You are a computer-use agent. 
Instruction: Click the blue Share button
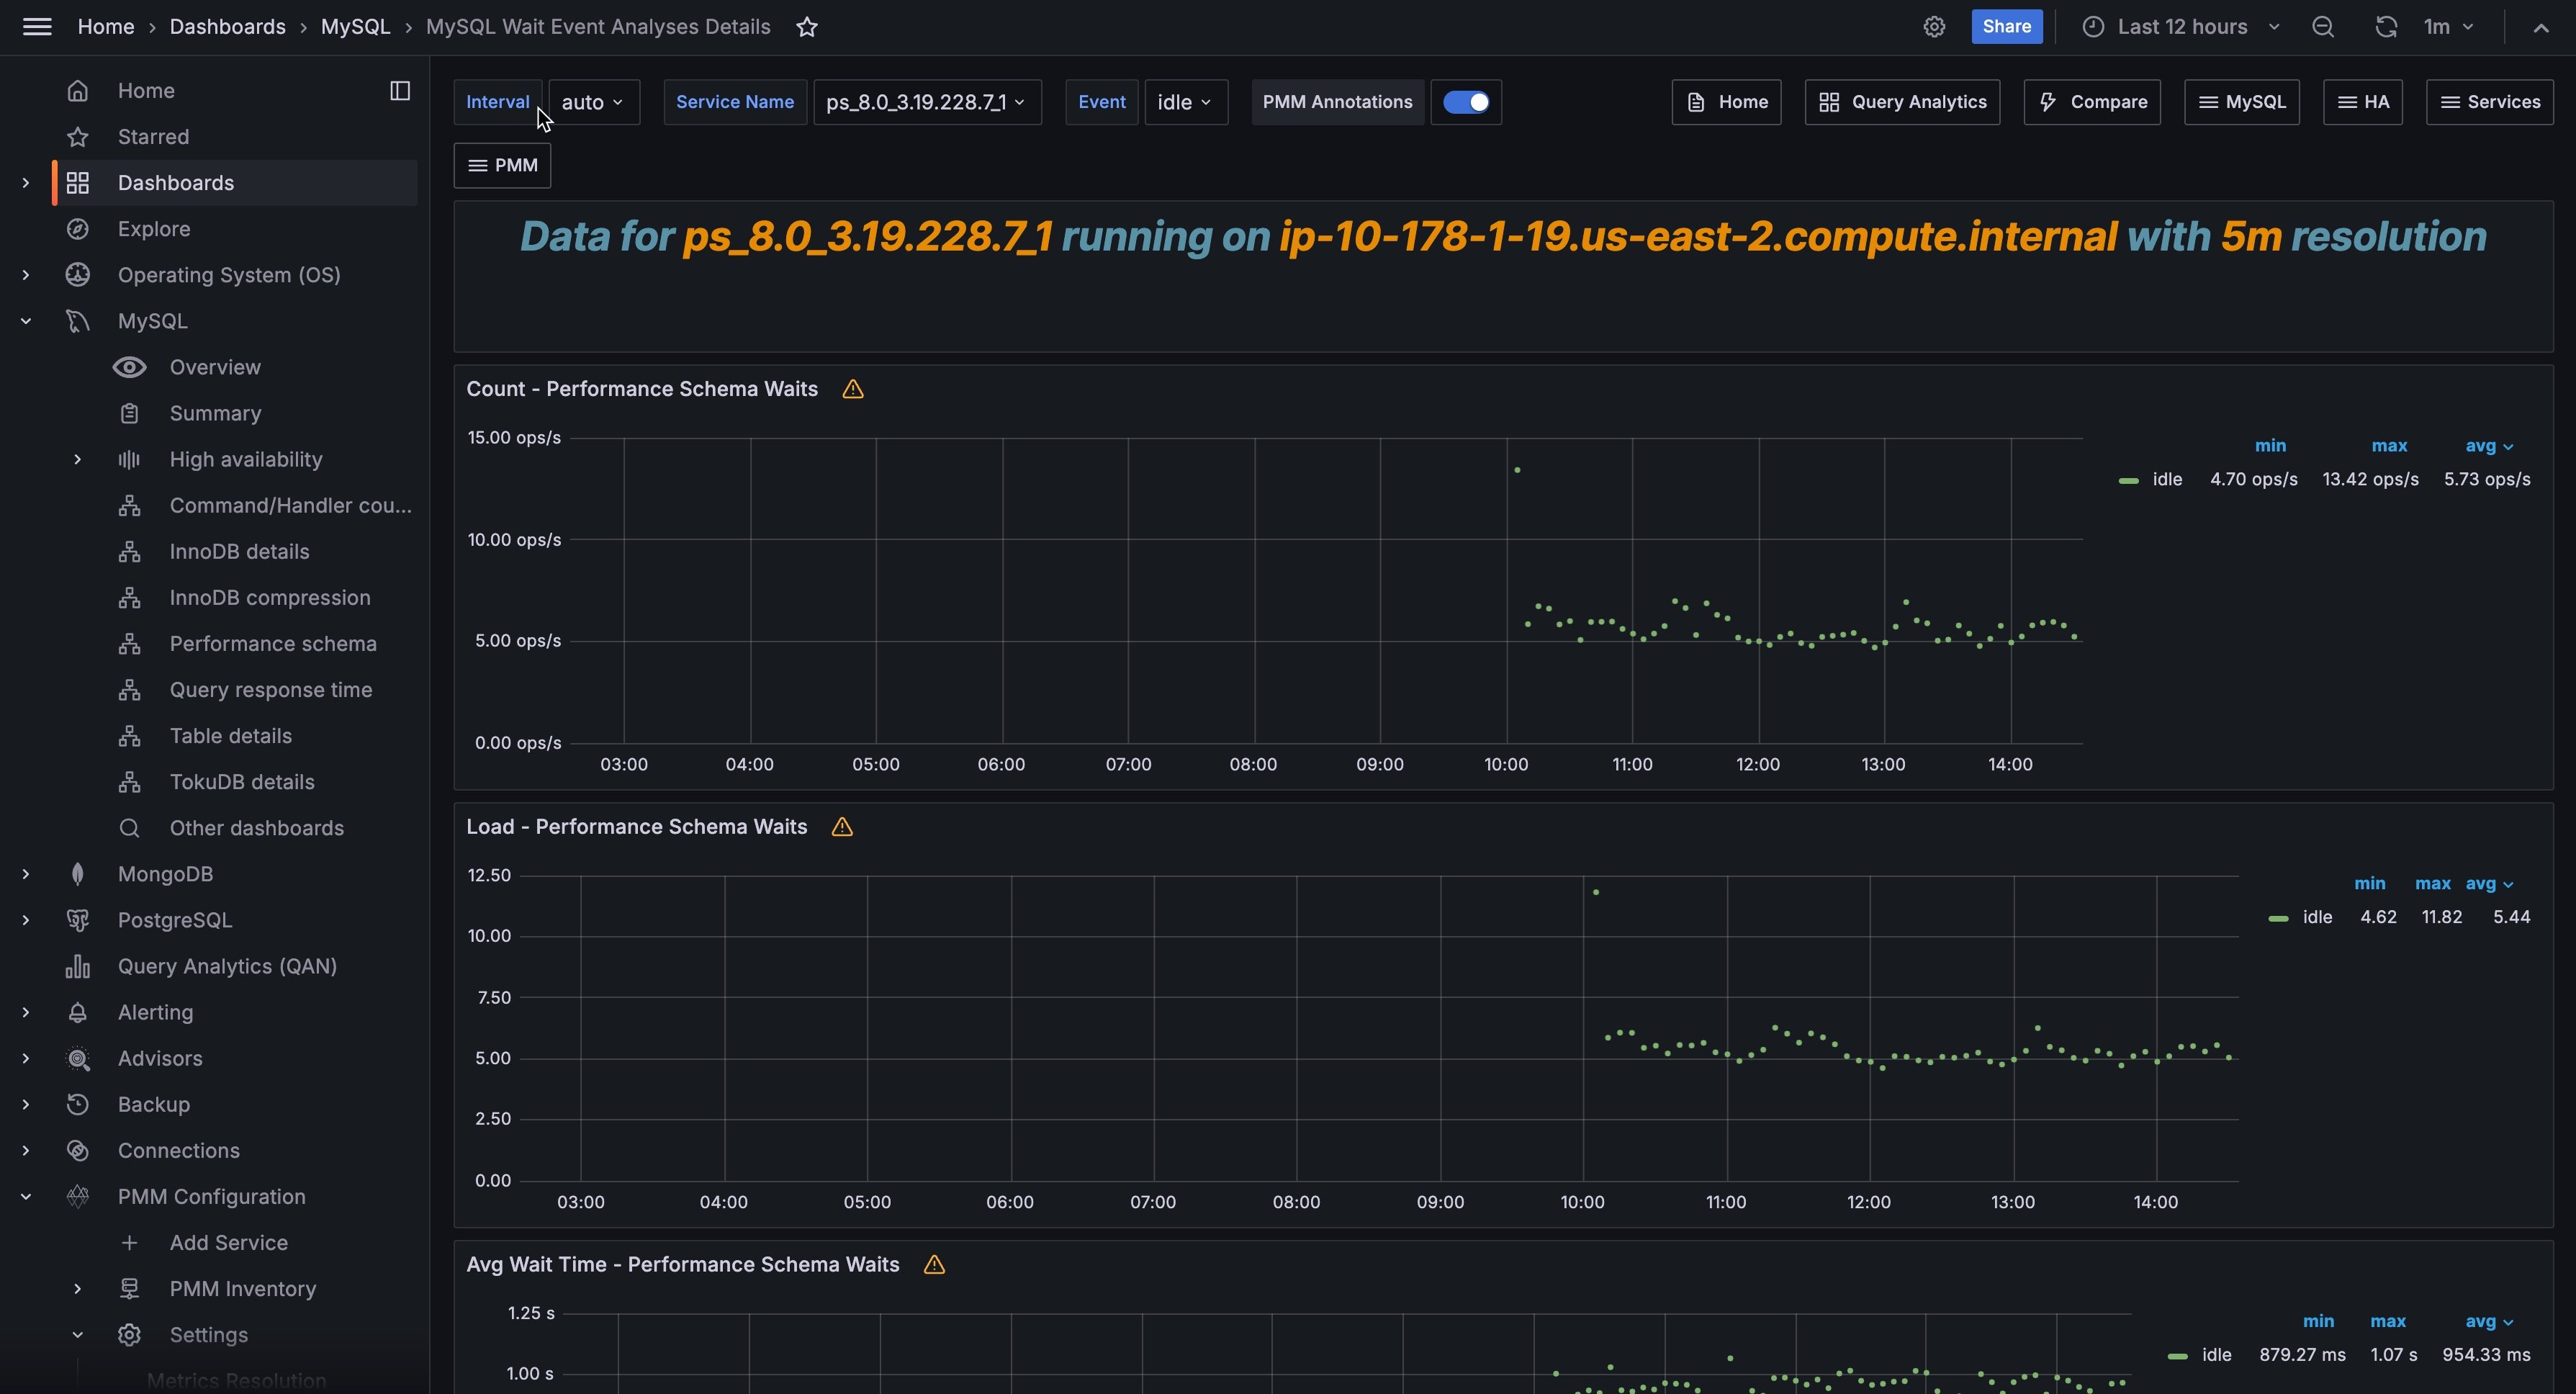point(2006,27)
